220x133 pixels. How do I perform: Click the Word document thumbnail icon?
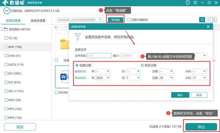[64, 77]
